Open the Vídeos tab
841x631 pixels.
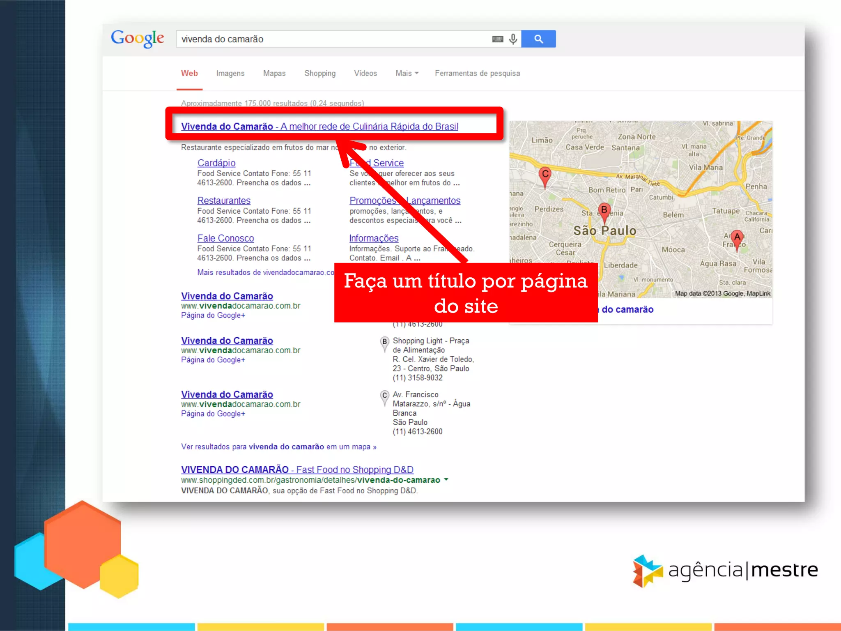pos(365,73)
